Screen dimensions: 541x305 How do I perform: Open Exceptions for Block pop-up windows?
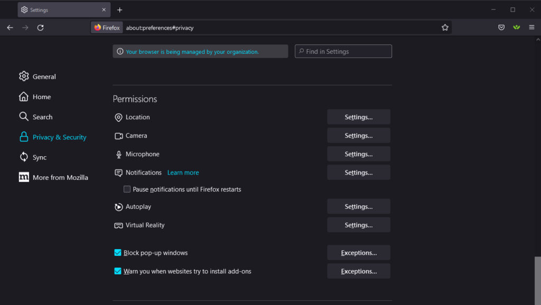[x=359, y=253]
